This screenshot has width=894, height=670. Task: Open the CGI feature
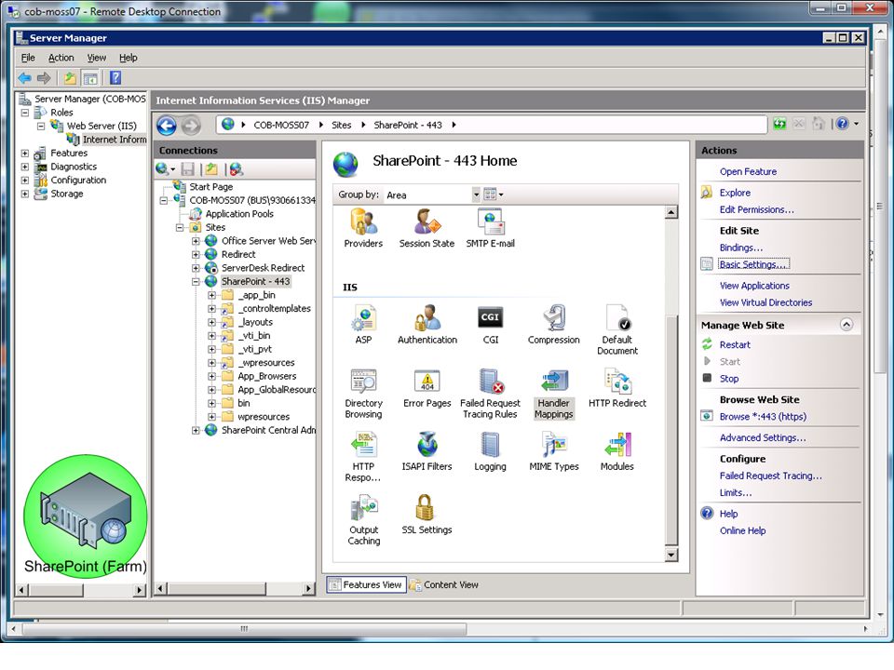pyautogui.click(x=491, y=325)
